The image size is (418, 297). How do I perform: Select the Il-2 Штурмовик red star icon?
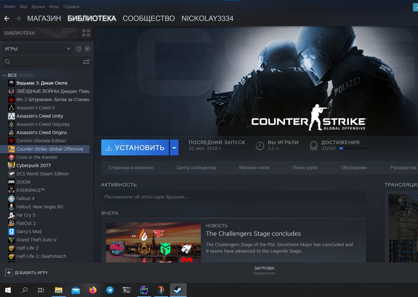pyautogui.click(x=11, y=100)
